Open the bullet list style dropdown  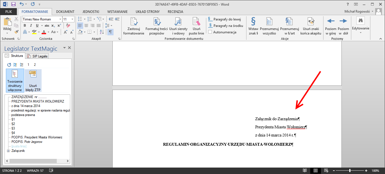(84, 19)
